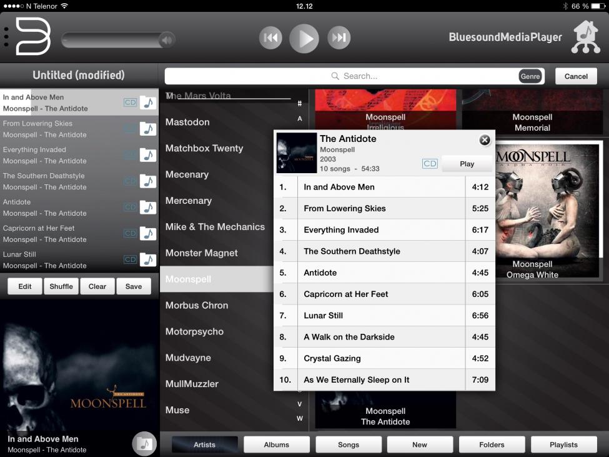Select track 9 Crystal Gazing
Image resolution: width=609 pixels, height=457 pixels.
[x=384, y=358]
